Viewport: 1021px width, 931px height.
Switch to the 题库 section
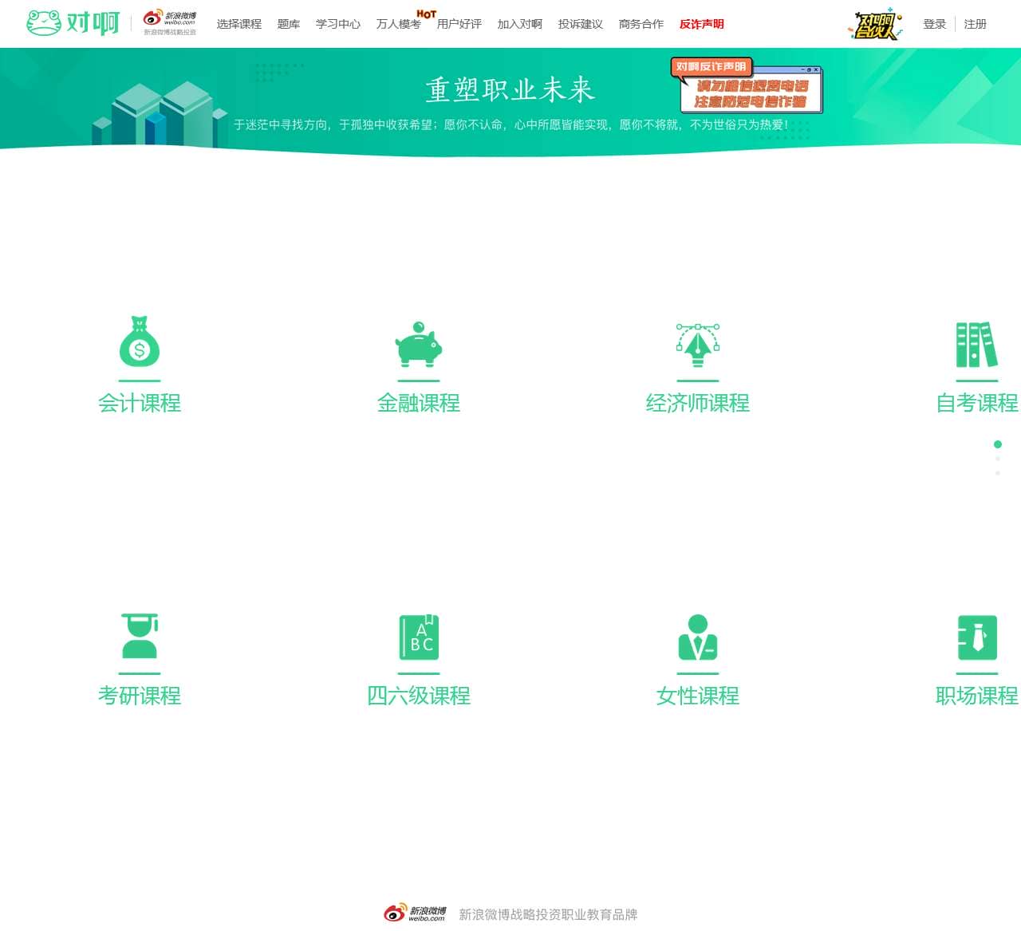tap(289, 24)
